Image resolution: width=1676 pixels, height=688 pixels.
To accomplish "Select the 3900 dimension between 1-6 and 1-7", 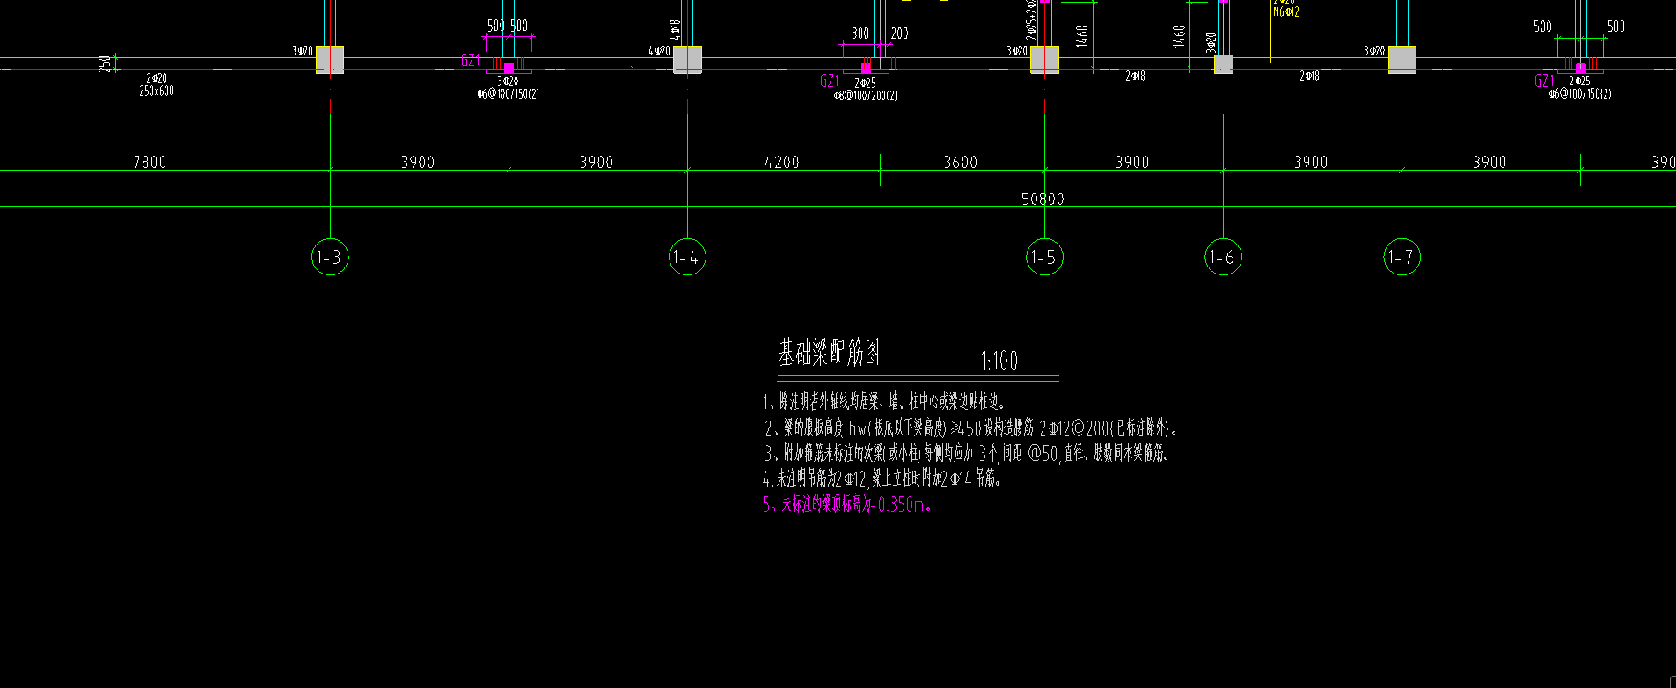I will click(x=1311, y=162).
